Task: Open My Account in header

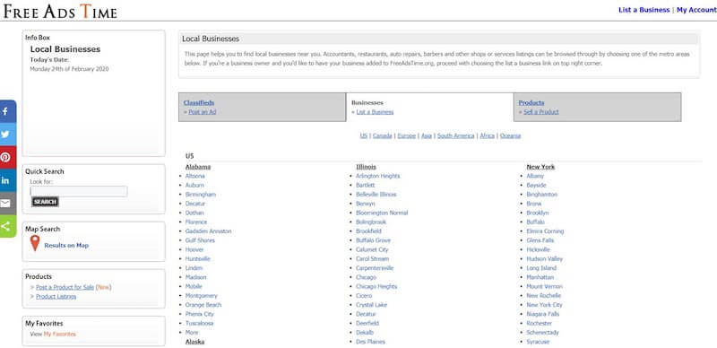Action: pyautogui.click(x=696, y=10)
